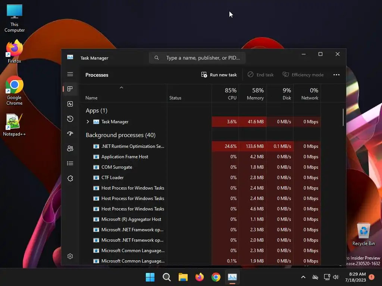This screenshot has height=286, width=382.
Task: Open Firefox desktop shortcut
Action: pyautogui.click(x=15, y=51)
